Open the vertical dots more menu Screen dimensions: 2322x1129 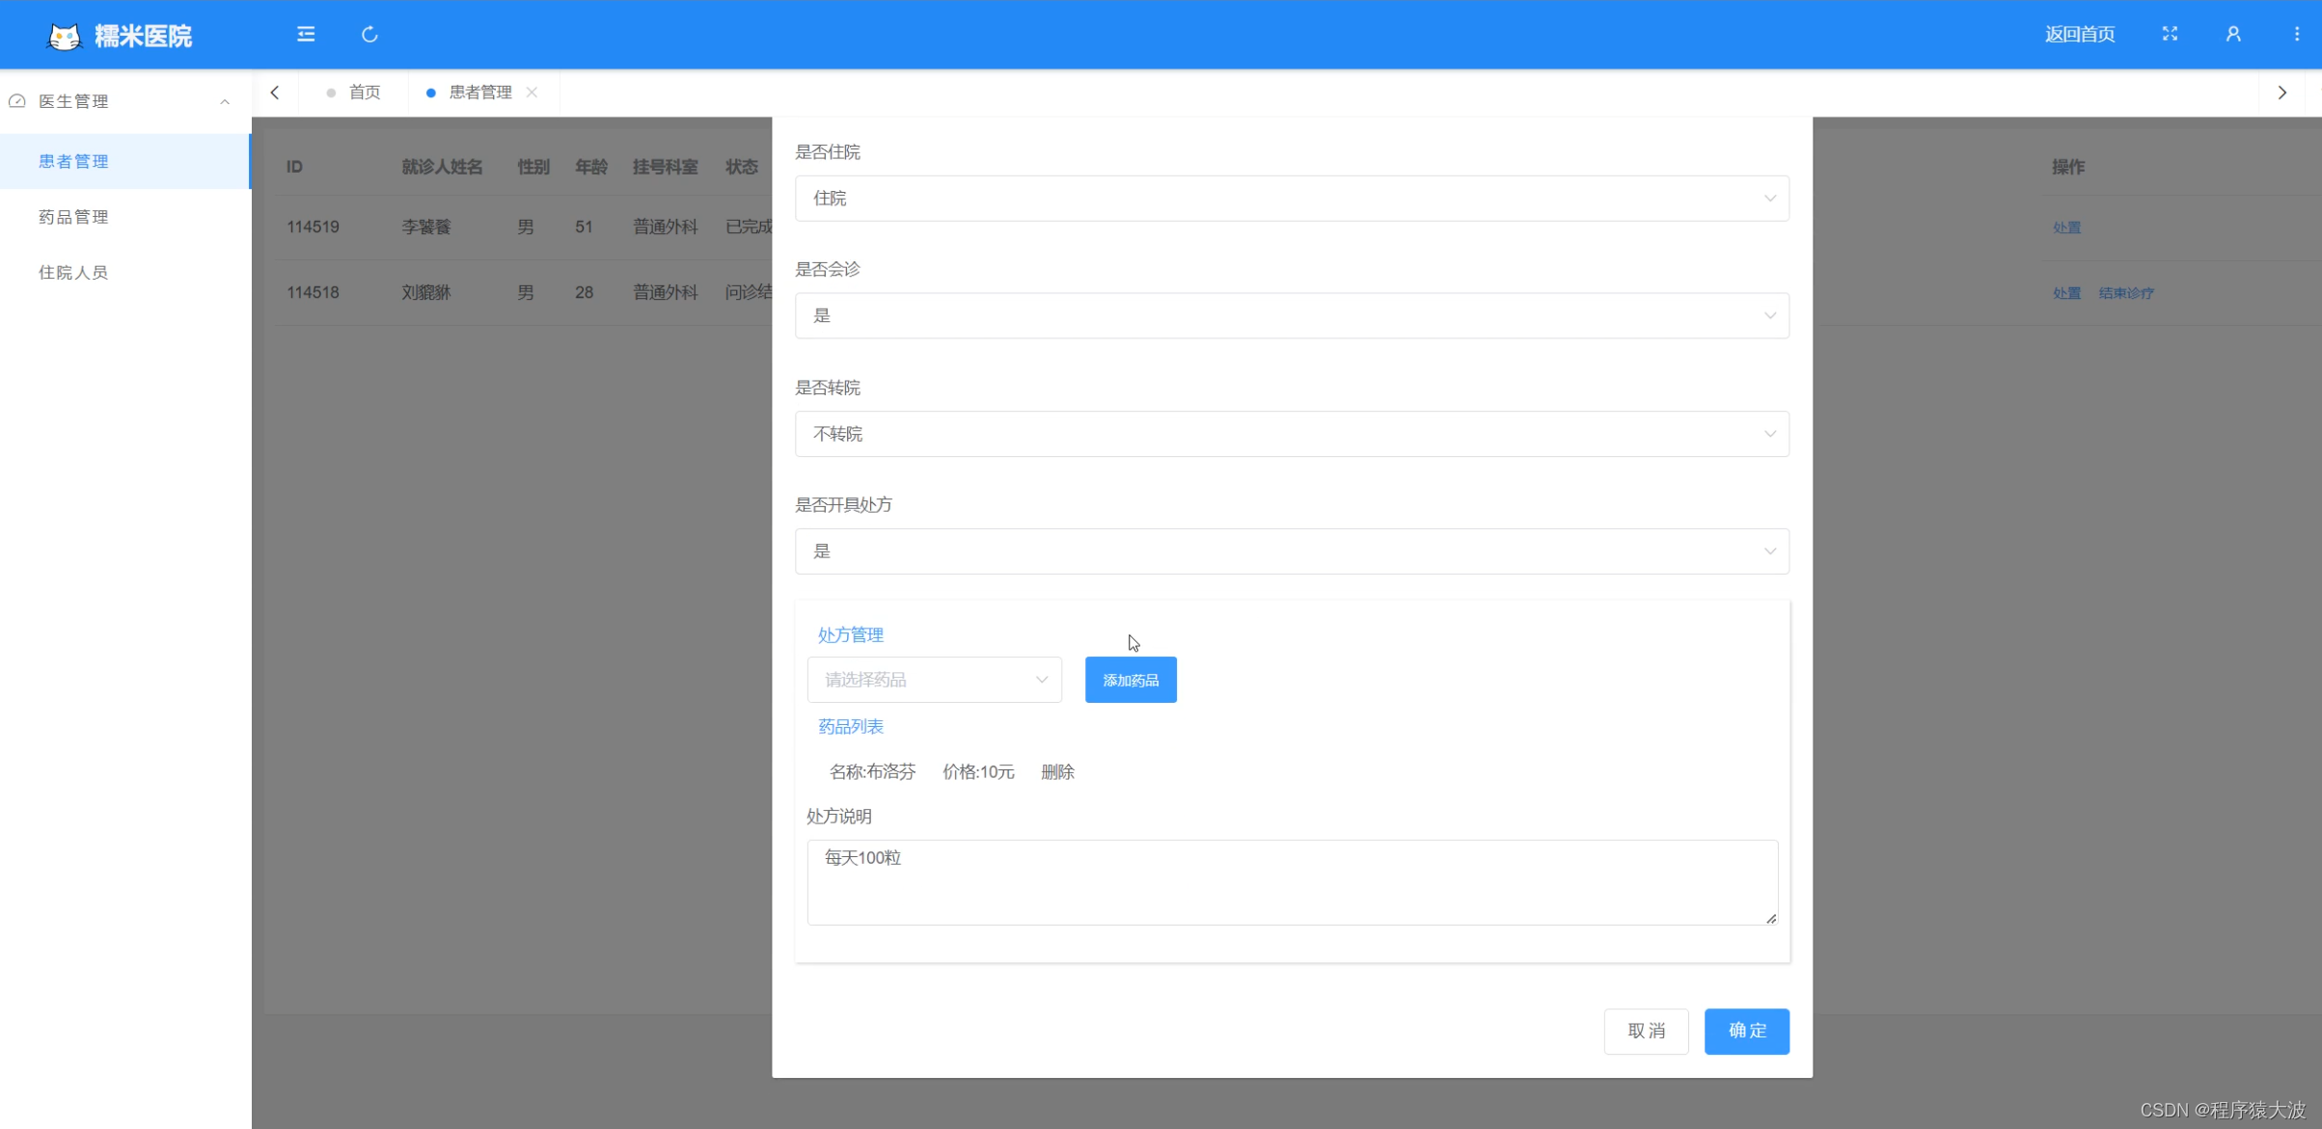(x=2296, y=35)
